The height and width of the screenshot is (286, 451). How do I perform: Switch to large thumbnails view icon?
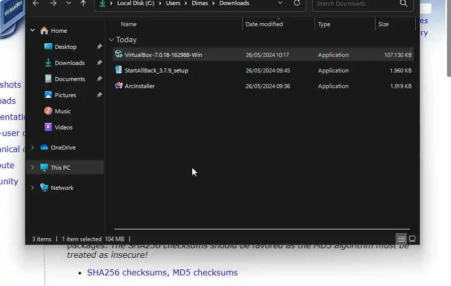pos(412,239)
